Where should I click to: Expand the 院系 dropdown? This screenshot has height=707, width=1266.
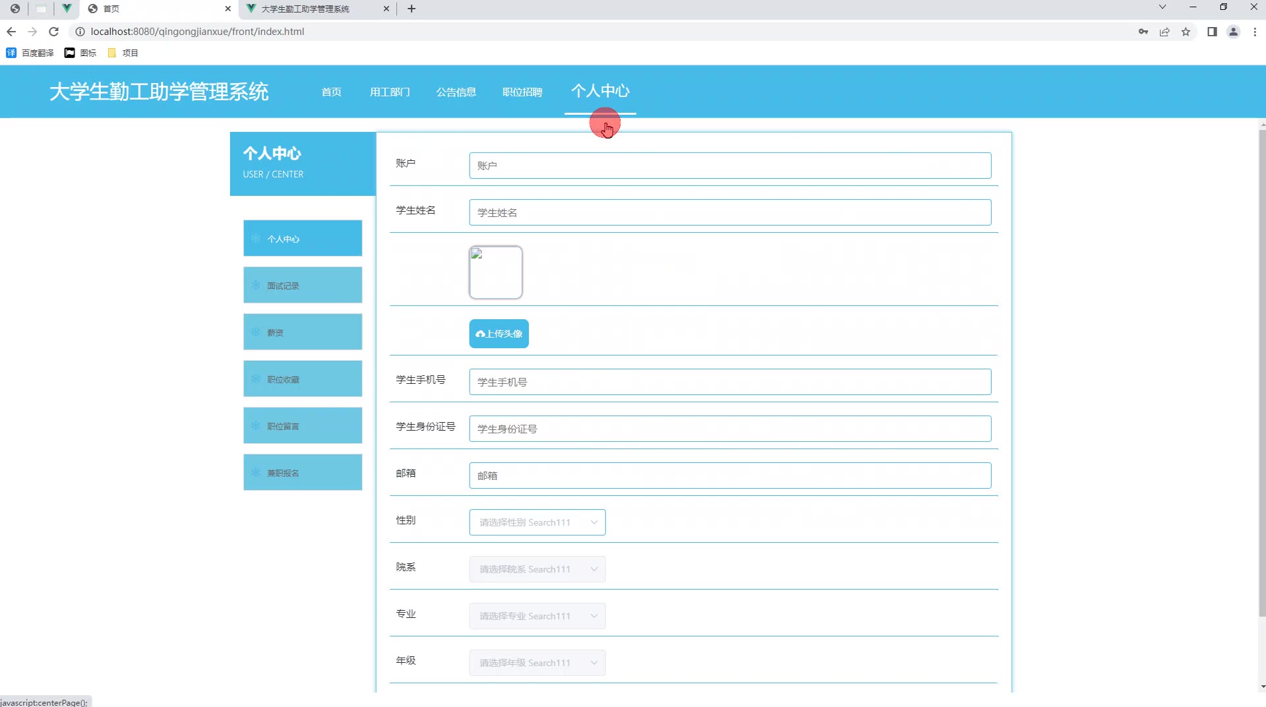(537, 569)
